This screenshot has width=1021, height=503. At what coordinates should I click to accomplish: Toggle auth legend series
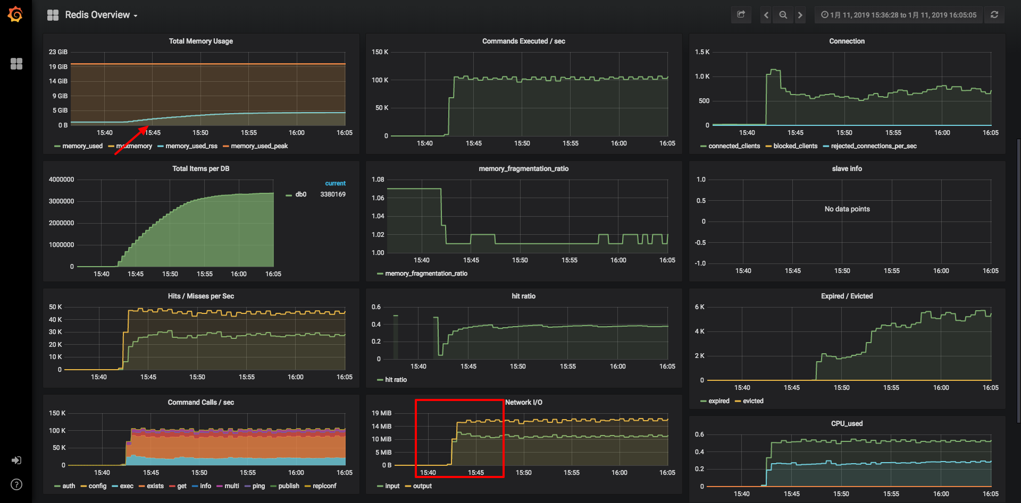[x=69, y=486]
